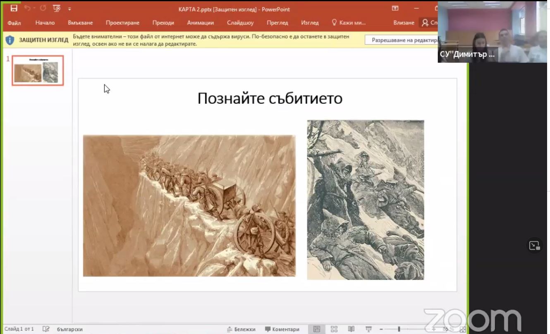Image resolution: width=550 pixels, height=334 pixels.
Task: Toggle the Бележки notes pane
Action: point(241,329)
